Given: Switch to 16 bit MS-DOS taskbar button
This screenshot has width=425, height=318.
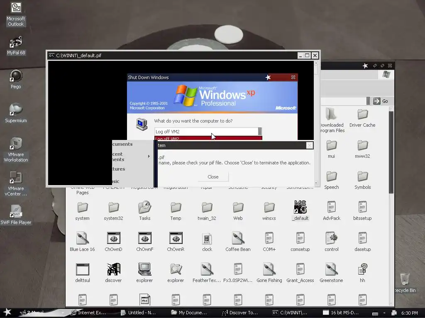Looking at the screenshot, I should coord(341,313).
